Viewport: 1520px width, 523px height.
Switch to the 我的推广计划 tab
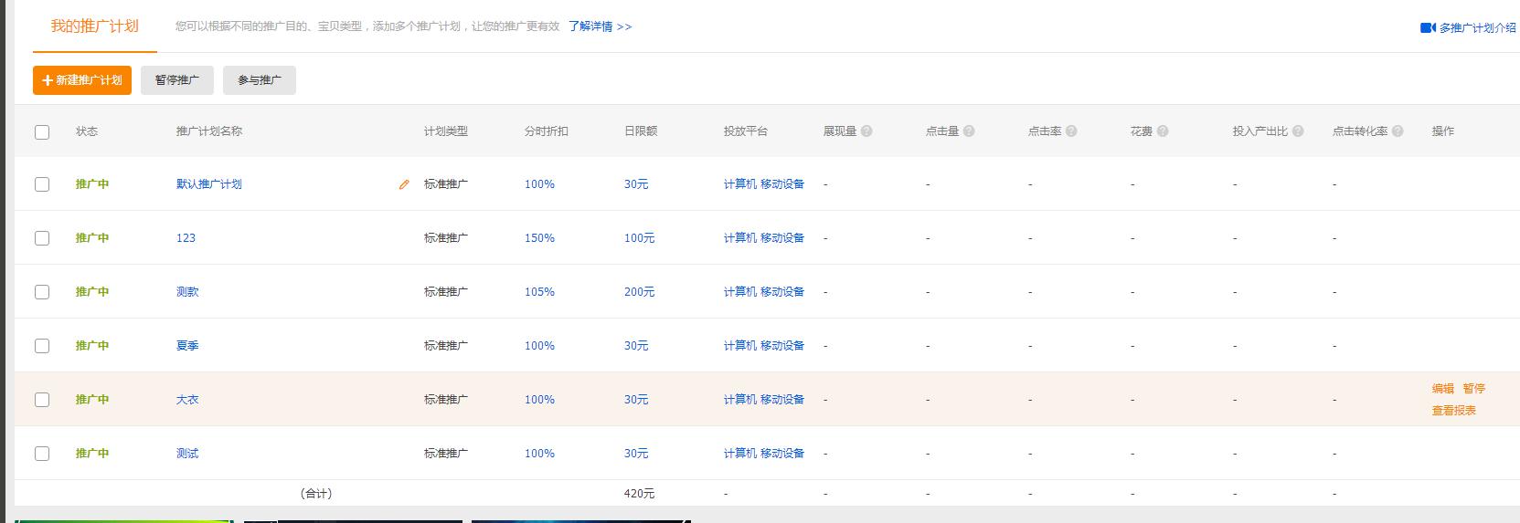[94, 26]
